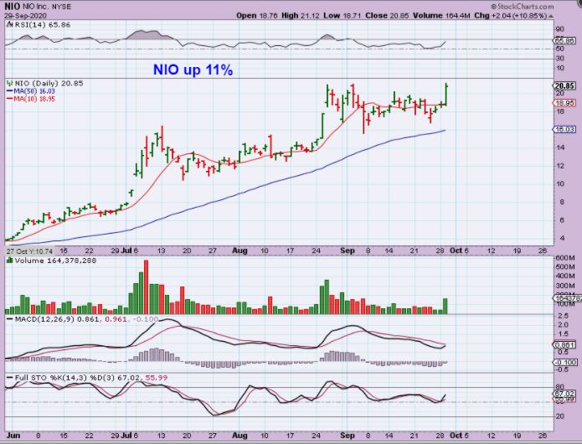Click the blue MA(50) legend line swatch
The width and height of the screenshot is (582, 444).
coord(10,91)
